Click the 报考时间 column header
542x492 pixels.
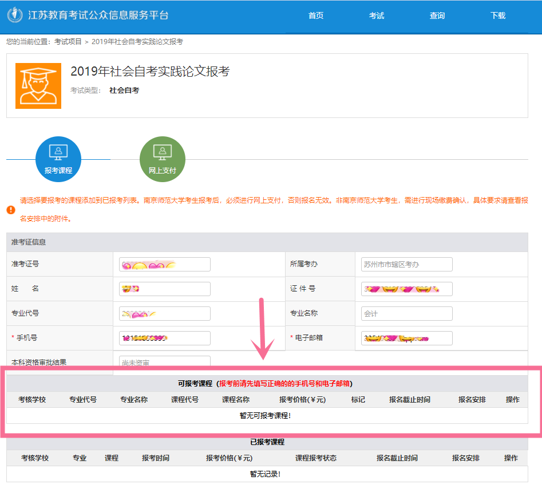[x=156, y=458]
